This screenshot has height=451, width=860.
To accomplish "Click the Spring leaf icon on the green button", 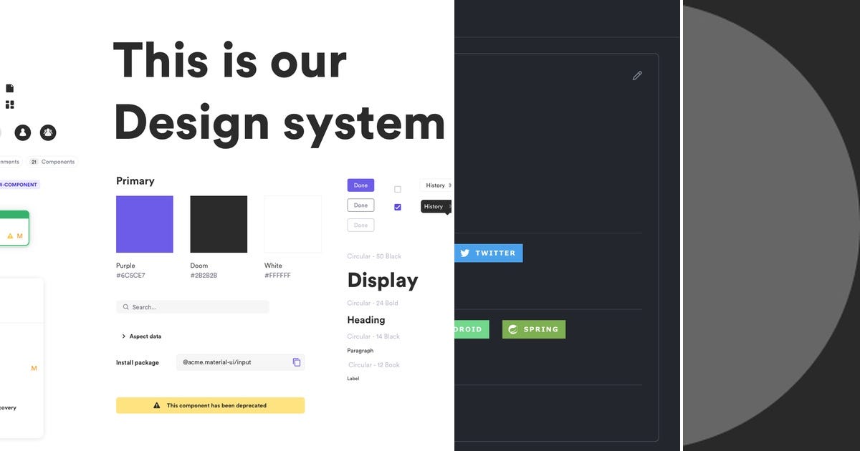I will point(512,329).
